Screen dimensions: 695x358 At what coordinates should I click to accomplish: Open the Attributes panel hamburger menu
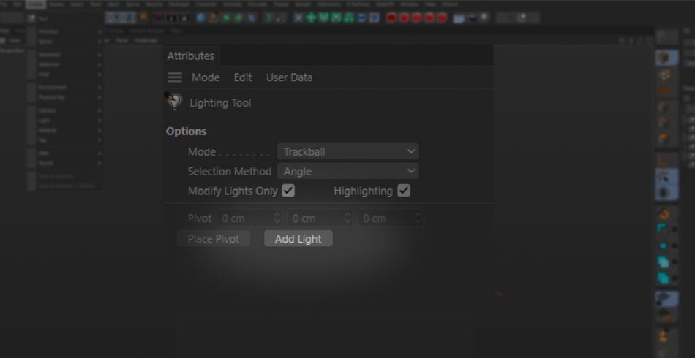point(175,77)
